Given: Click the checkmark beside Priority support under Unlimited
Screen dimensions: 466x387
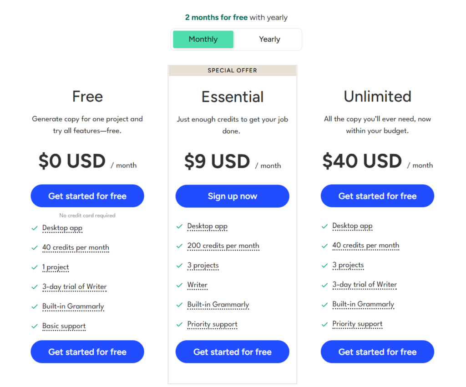Looking at the screenshot, I should 325,324.
